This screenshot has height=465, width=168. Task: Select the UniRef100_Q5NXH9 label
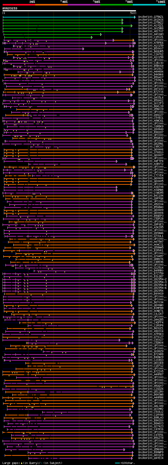coord(151,450)
